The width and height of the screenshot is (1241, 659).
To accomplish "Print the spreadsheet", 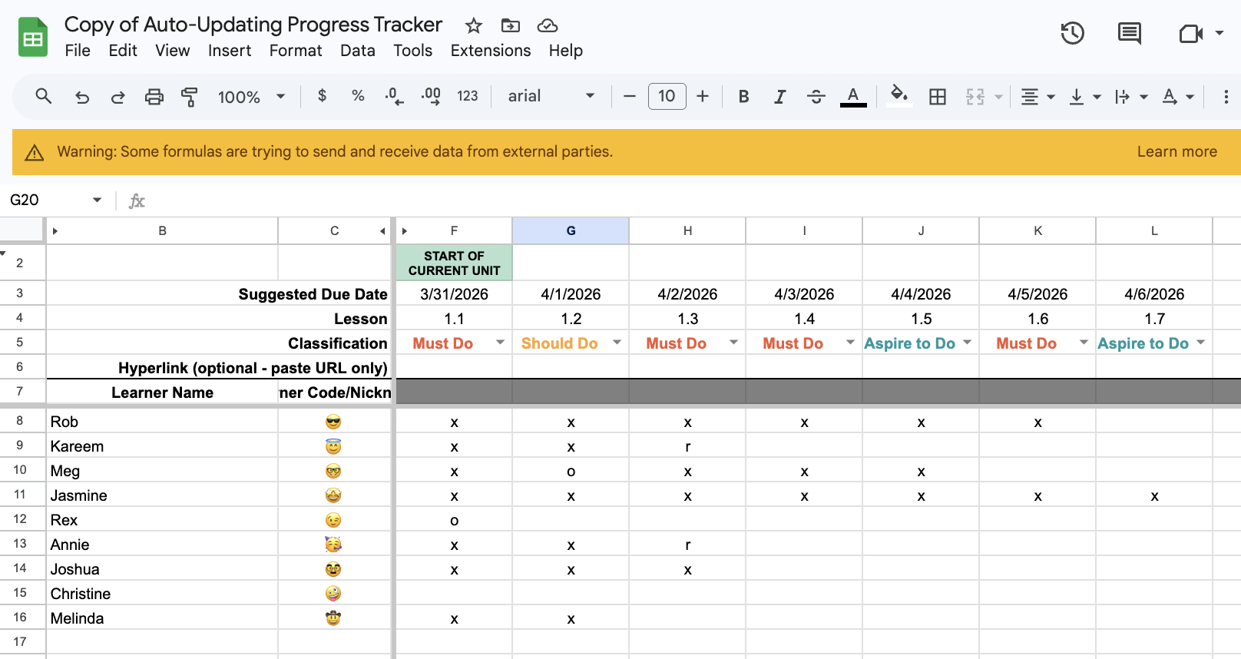I will (154, 97).
